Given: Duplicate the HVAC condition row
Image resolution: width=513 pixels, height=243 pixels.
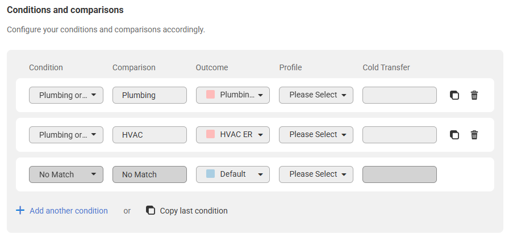Looking at the screenshot, I should point(454,135).
